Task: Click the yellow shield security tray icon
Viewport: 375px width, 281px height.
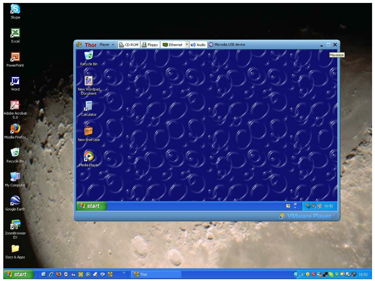Action: 308,274
